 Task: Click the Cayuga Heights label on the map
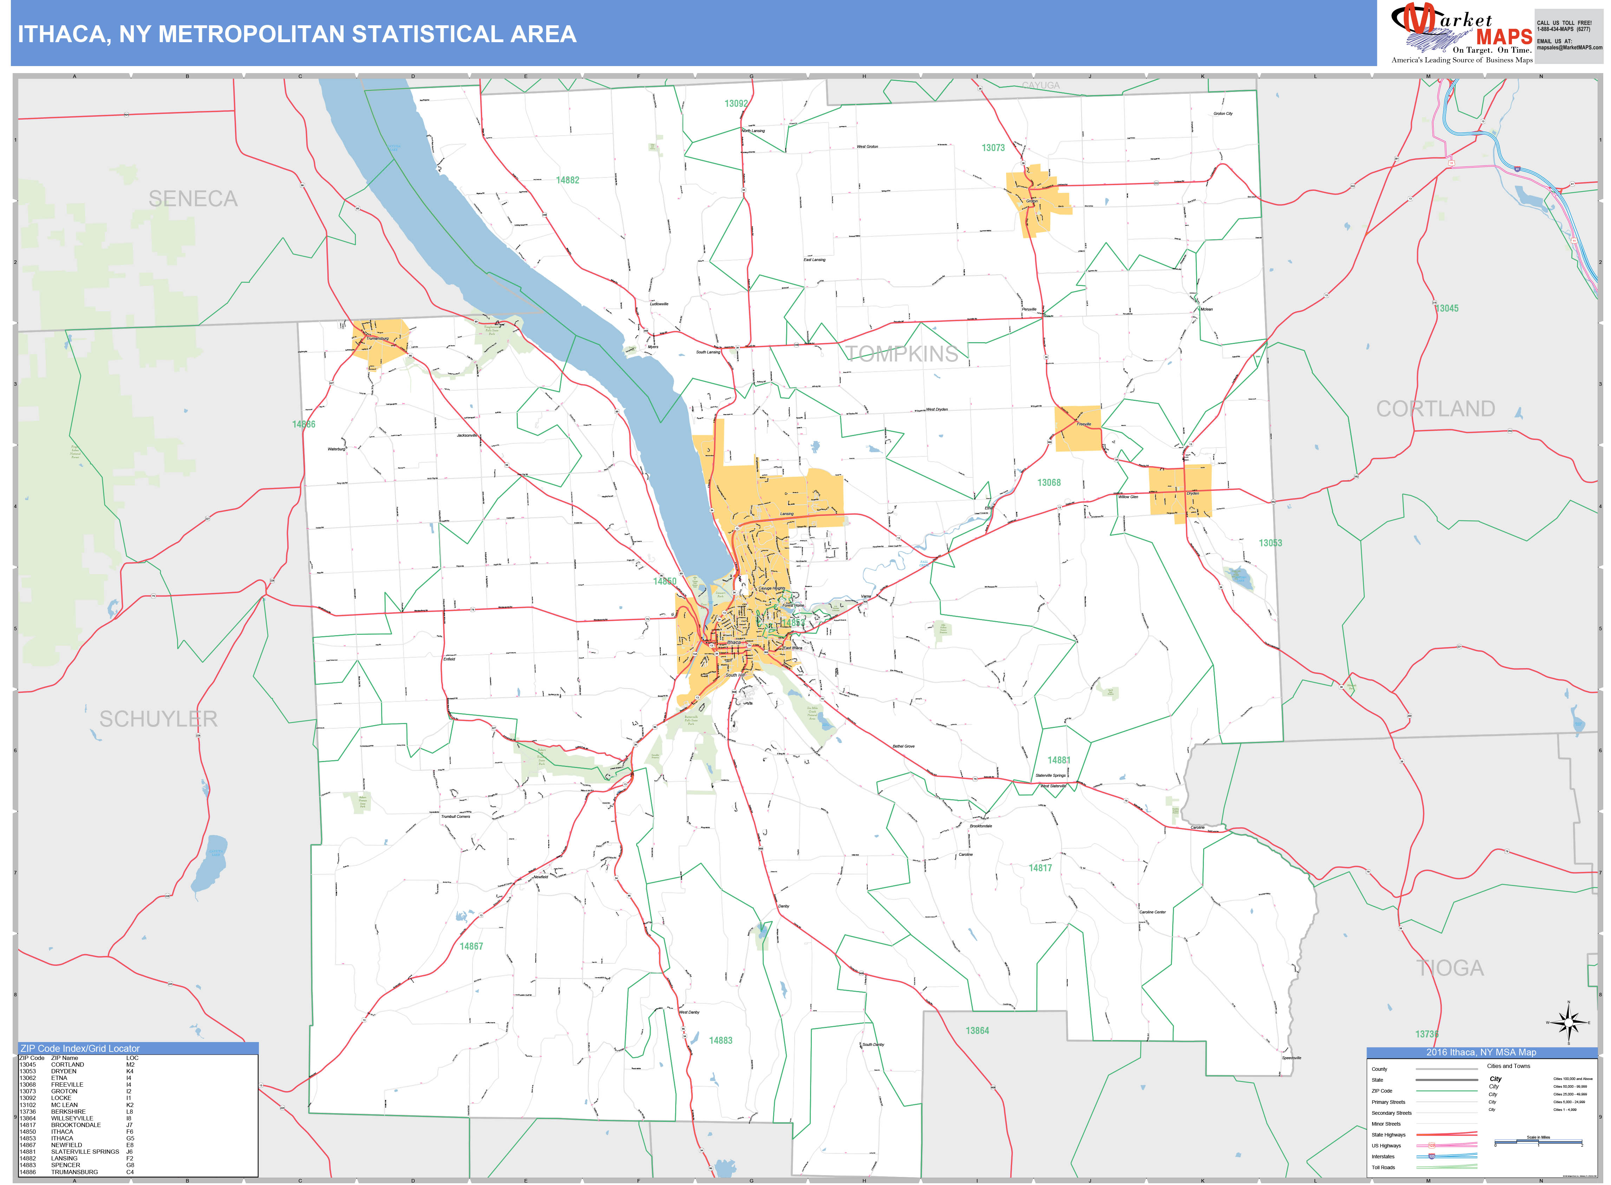pyautogui.click(x=772, y=588)
